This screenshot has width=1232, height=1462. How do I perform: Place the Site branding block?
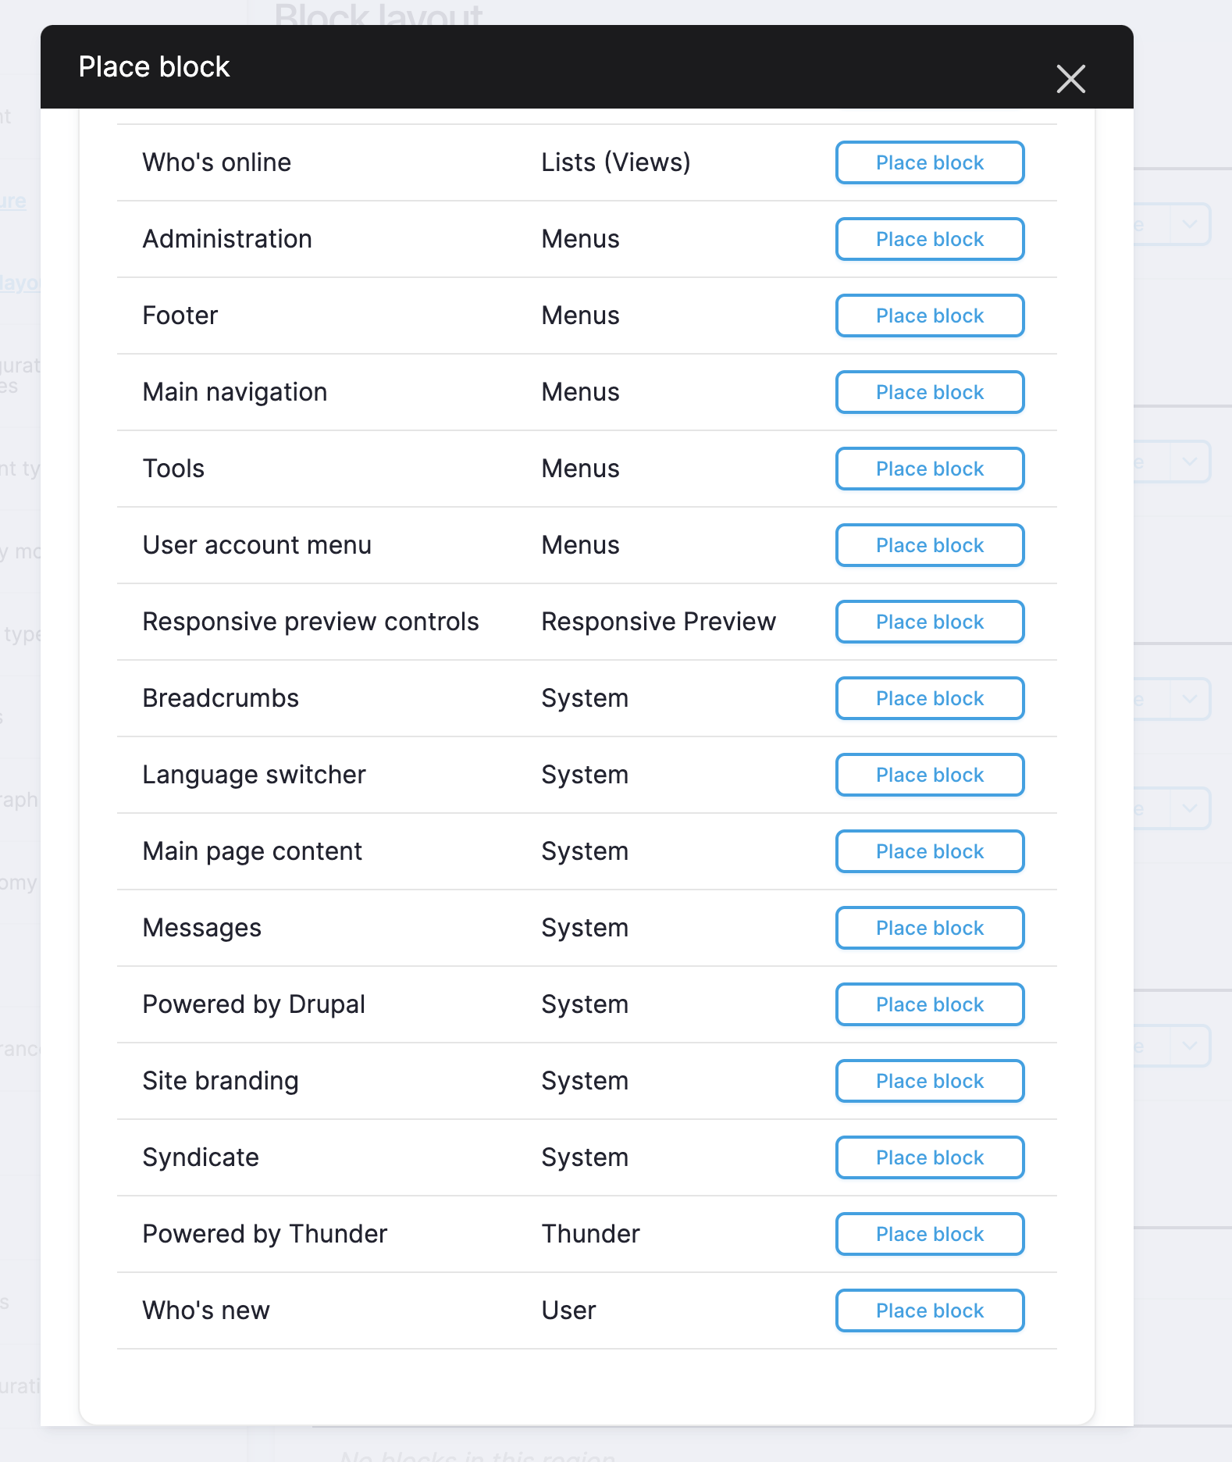coord(930,1081)
